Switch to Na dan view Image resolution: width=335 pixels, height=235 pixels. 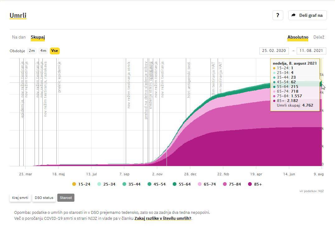(19, 37)
